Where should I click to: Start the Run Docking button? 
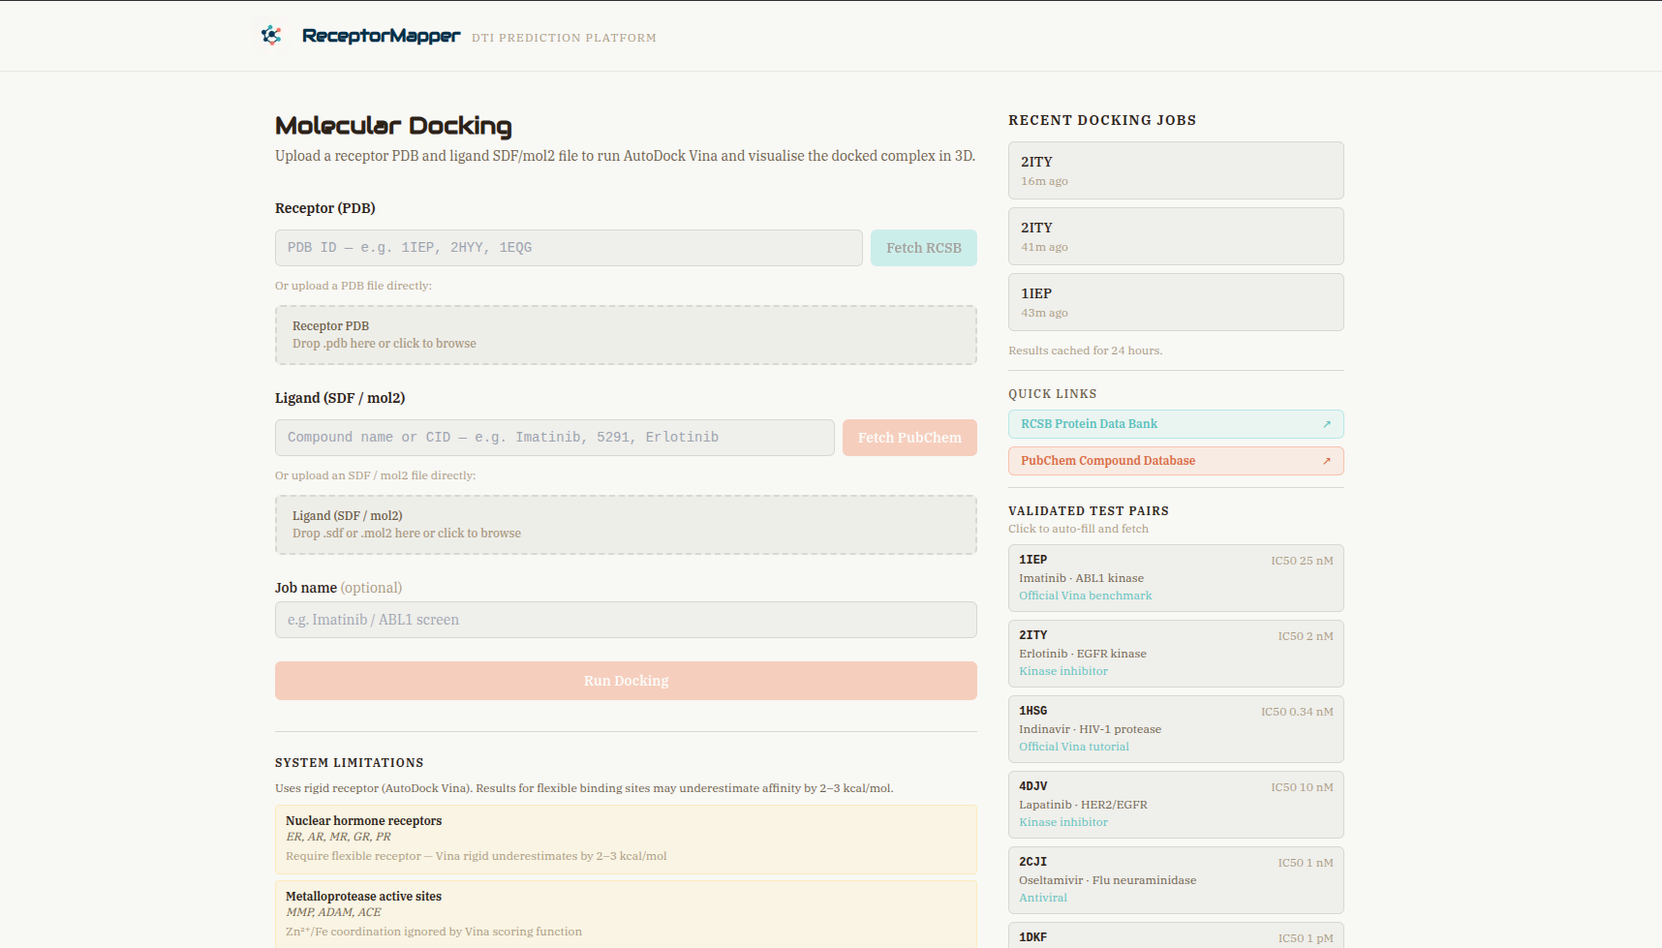coord(626,681)
